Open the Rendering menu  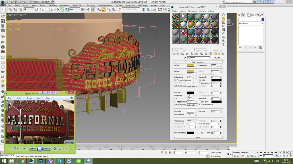pyautogui.click(x=91, y=5)
